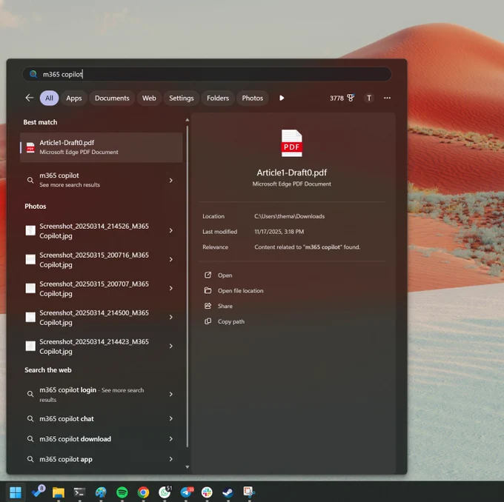The height and width of the screenshot is (502, 504).
Task: Open Spotify from taskbar
Action: pyautogui.click(x=122, y=492)
